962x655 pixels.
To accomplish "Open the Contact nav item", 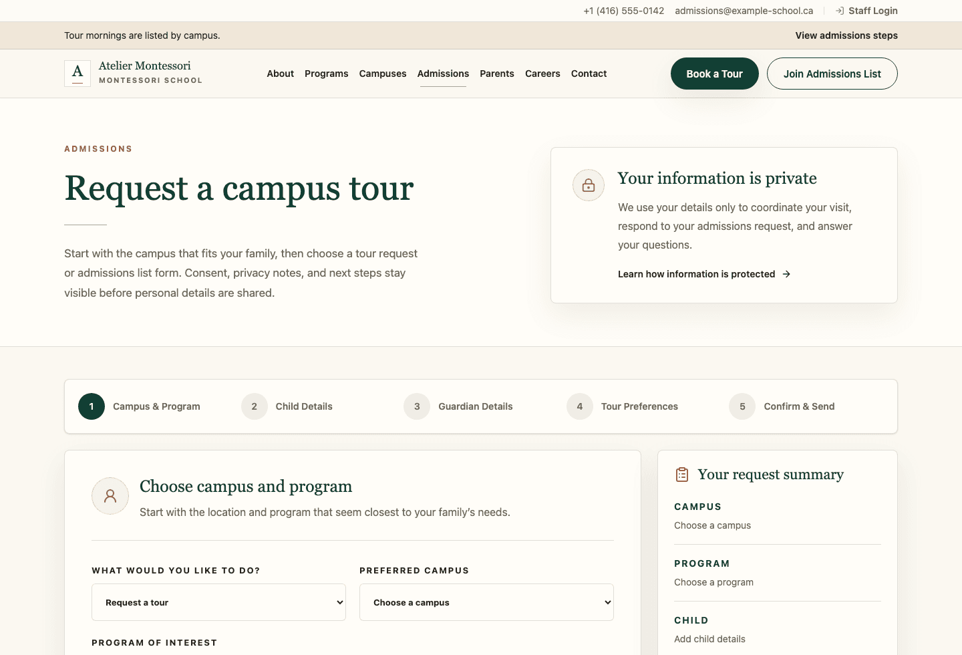I will [589, 74].
